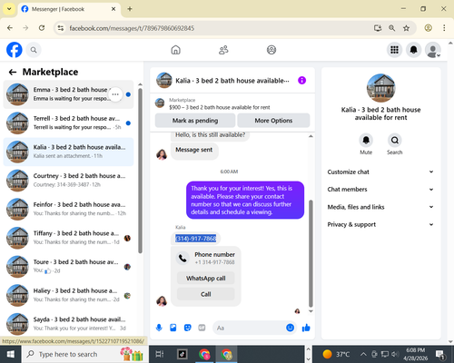
Task: Click Mark as pending button
Action: [195, 121]
